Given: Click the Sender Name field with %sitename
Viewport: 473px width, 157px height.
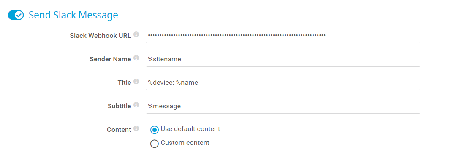Looking at the screenshot, I should tap(283, 59).
